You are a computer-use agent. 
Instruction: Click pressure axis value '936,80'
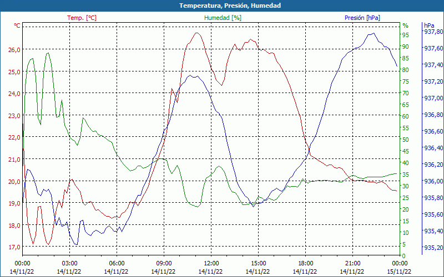(x=433, y=115)
